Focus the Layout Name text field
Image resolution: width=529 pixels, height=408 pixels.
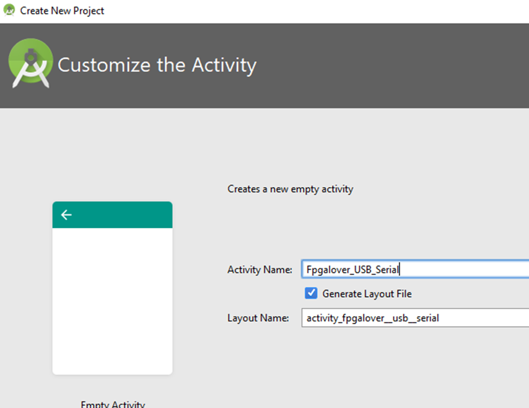(477, 318)
